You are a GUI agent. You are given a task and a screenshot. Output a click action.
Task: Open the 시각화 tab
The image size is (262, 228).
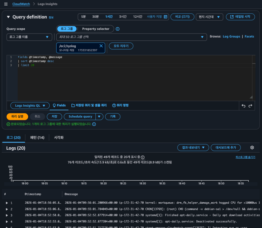tap(59, 138)
